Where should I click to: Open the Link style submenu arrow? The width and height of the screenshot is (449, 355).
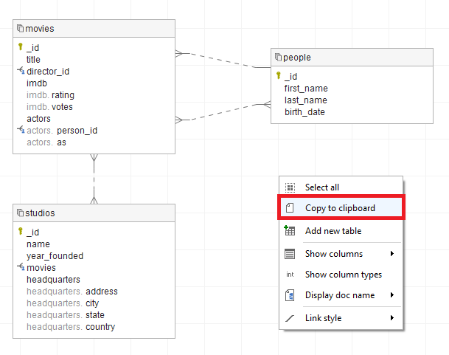coord(392,318)
